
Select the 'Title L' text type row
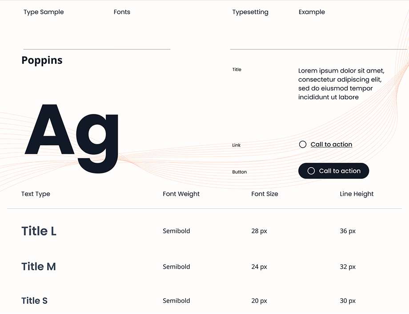click(x=39, y=231)
